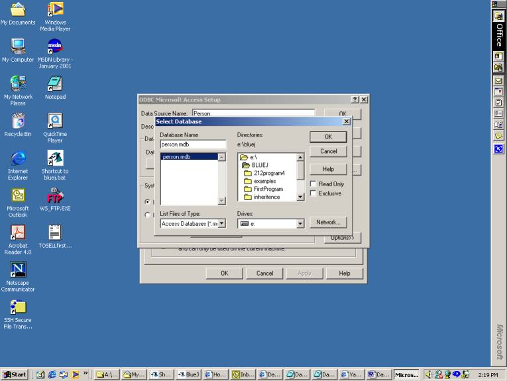Select Notepad desktop shortcut
The width and height of the screenshot is (507, 381).
pos(55,87)
